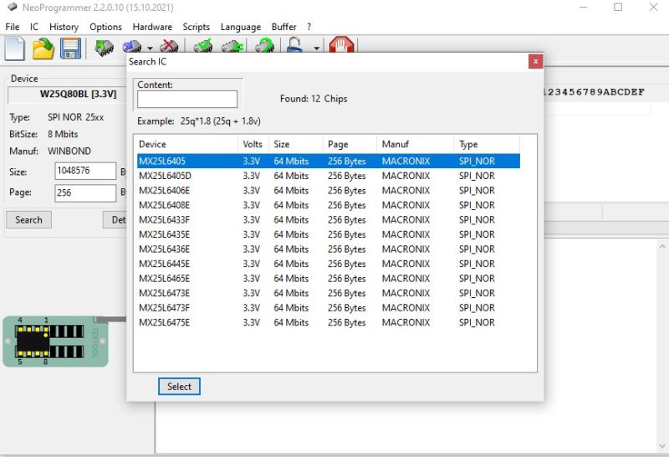This screenshot has width=669, height=457.
Task: Click the log panel scroll up arrow
Action: click(x=661, y=247)
